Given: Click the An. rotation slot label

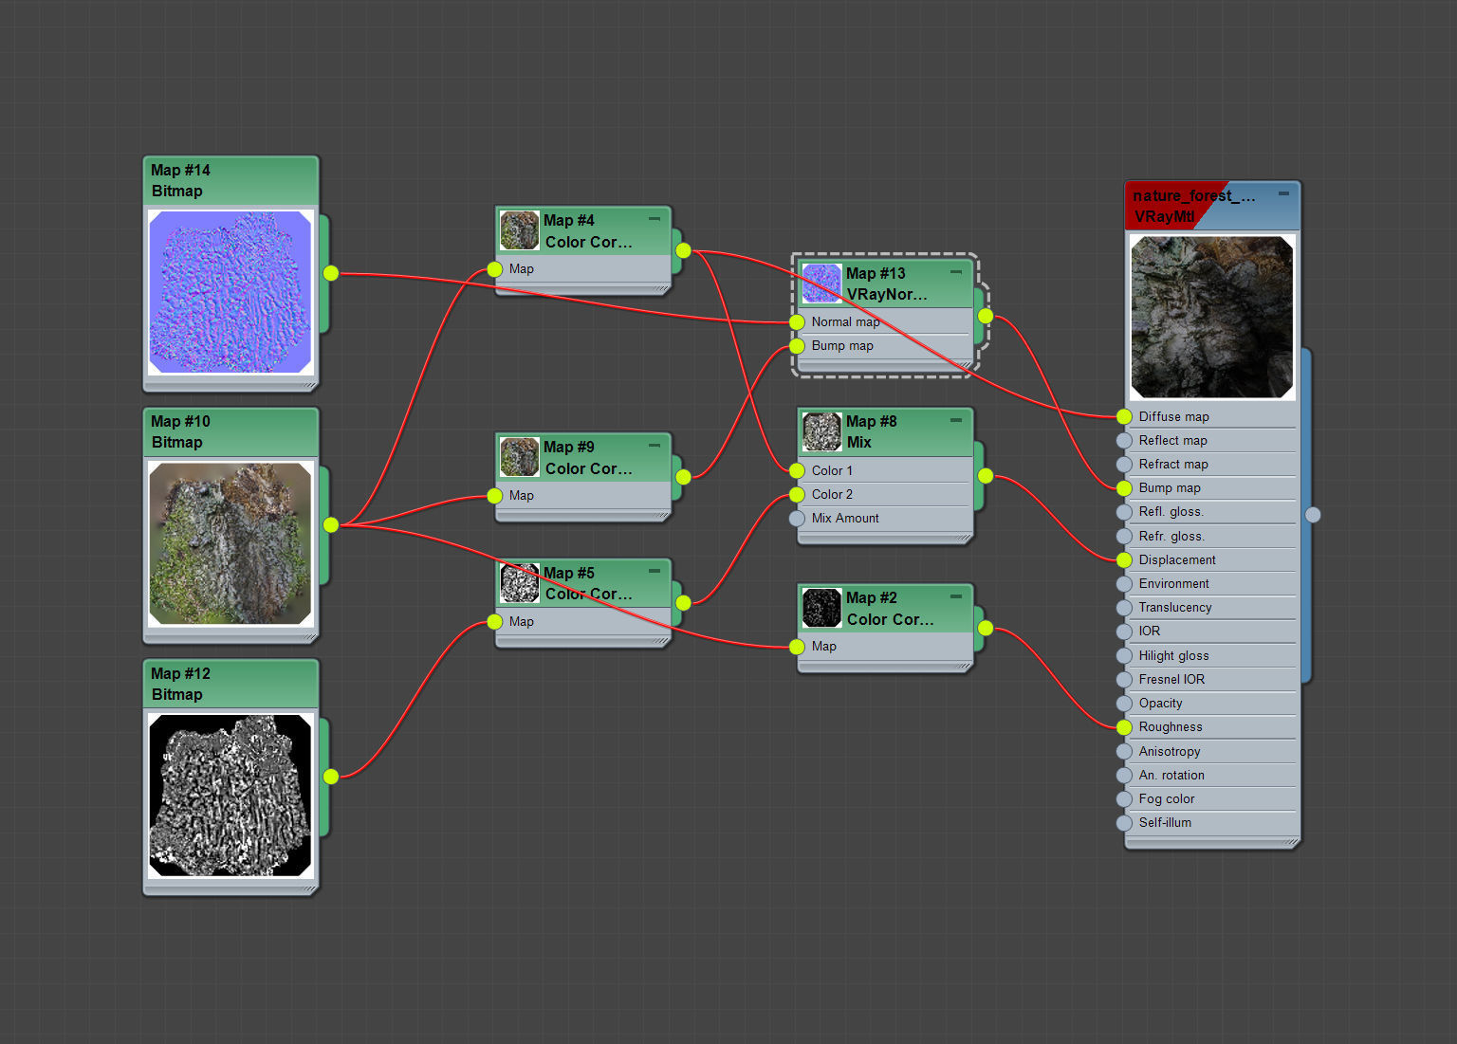Looking at the screenshot, I should point(1171,776).
